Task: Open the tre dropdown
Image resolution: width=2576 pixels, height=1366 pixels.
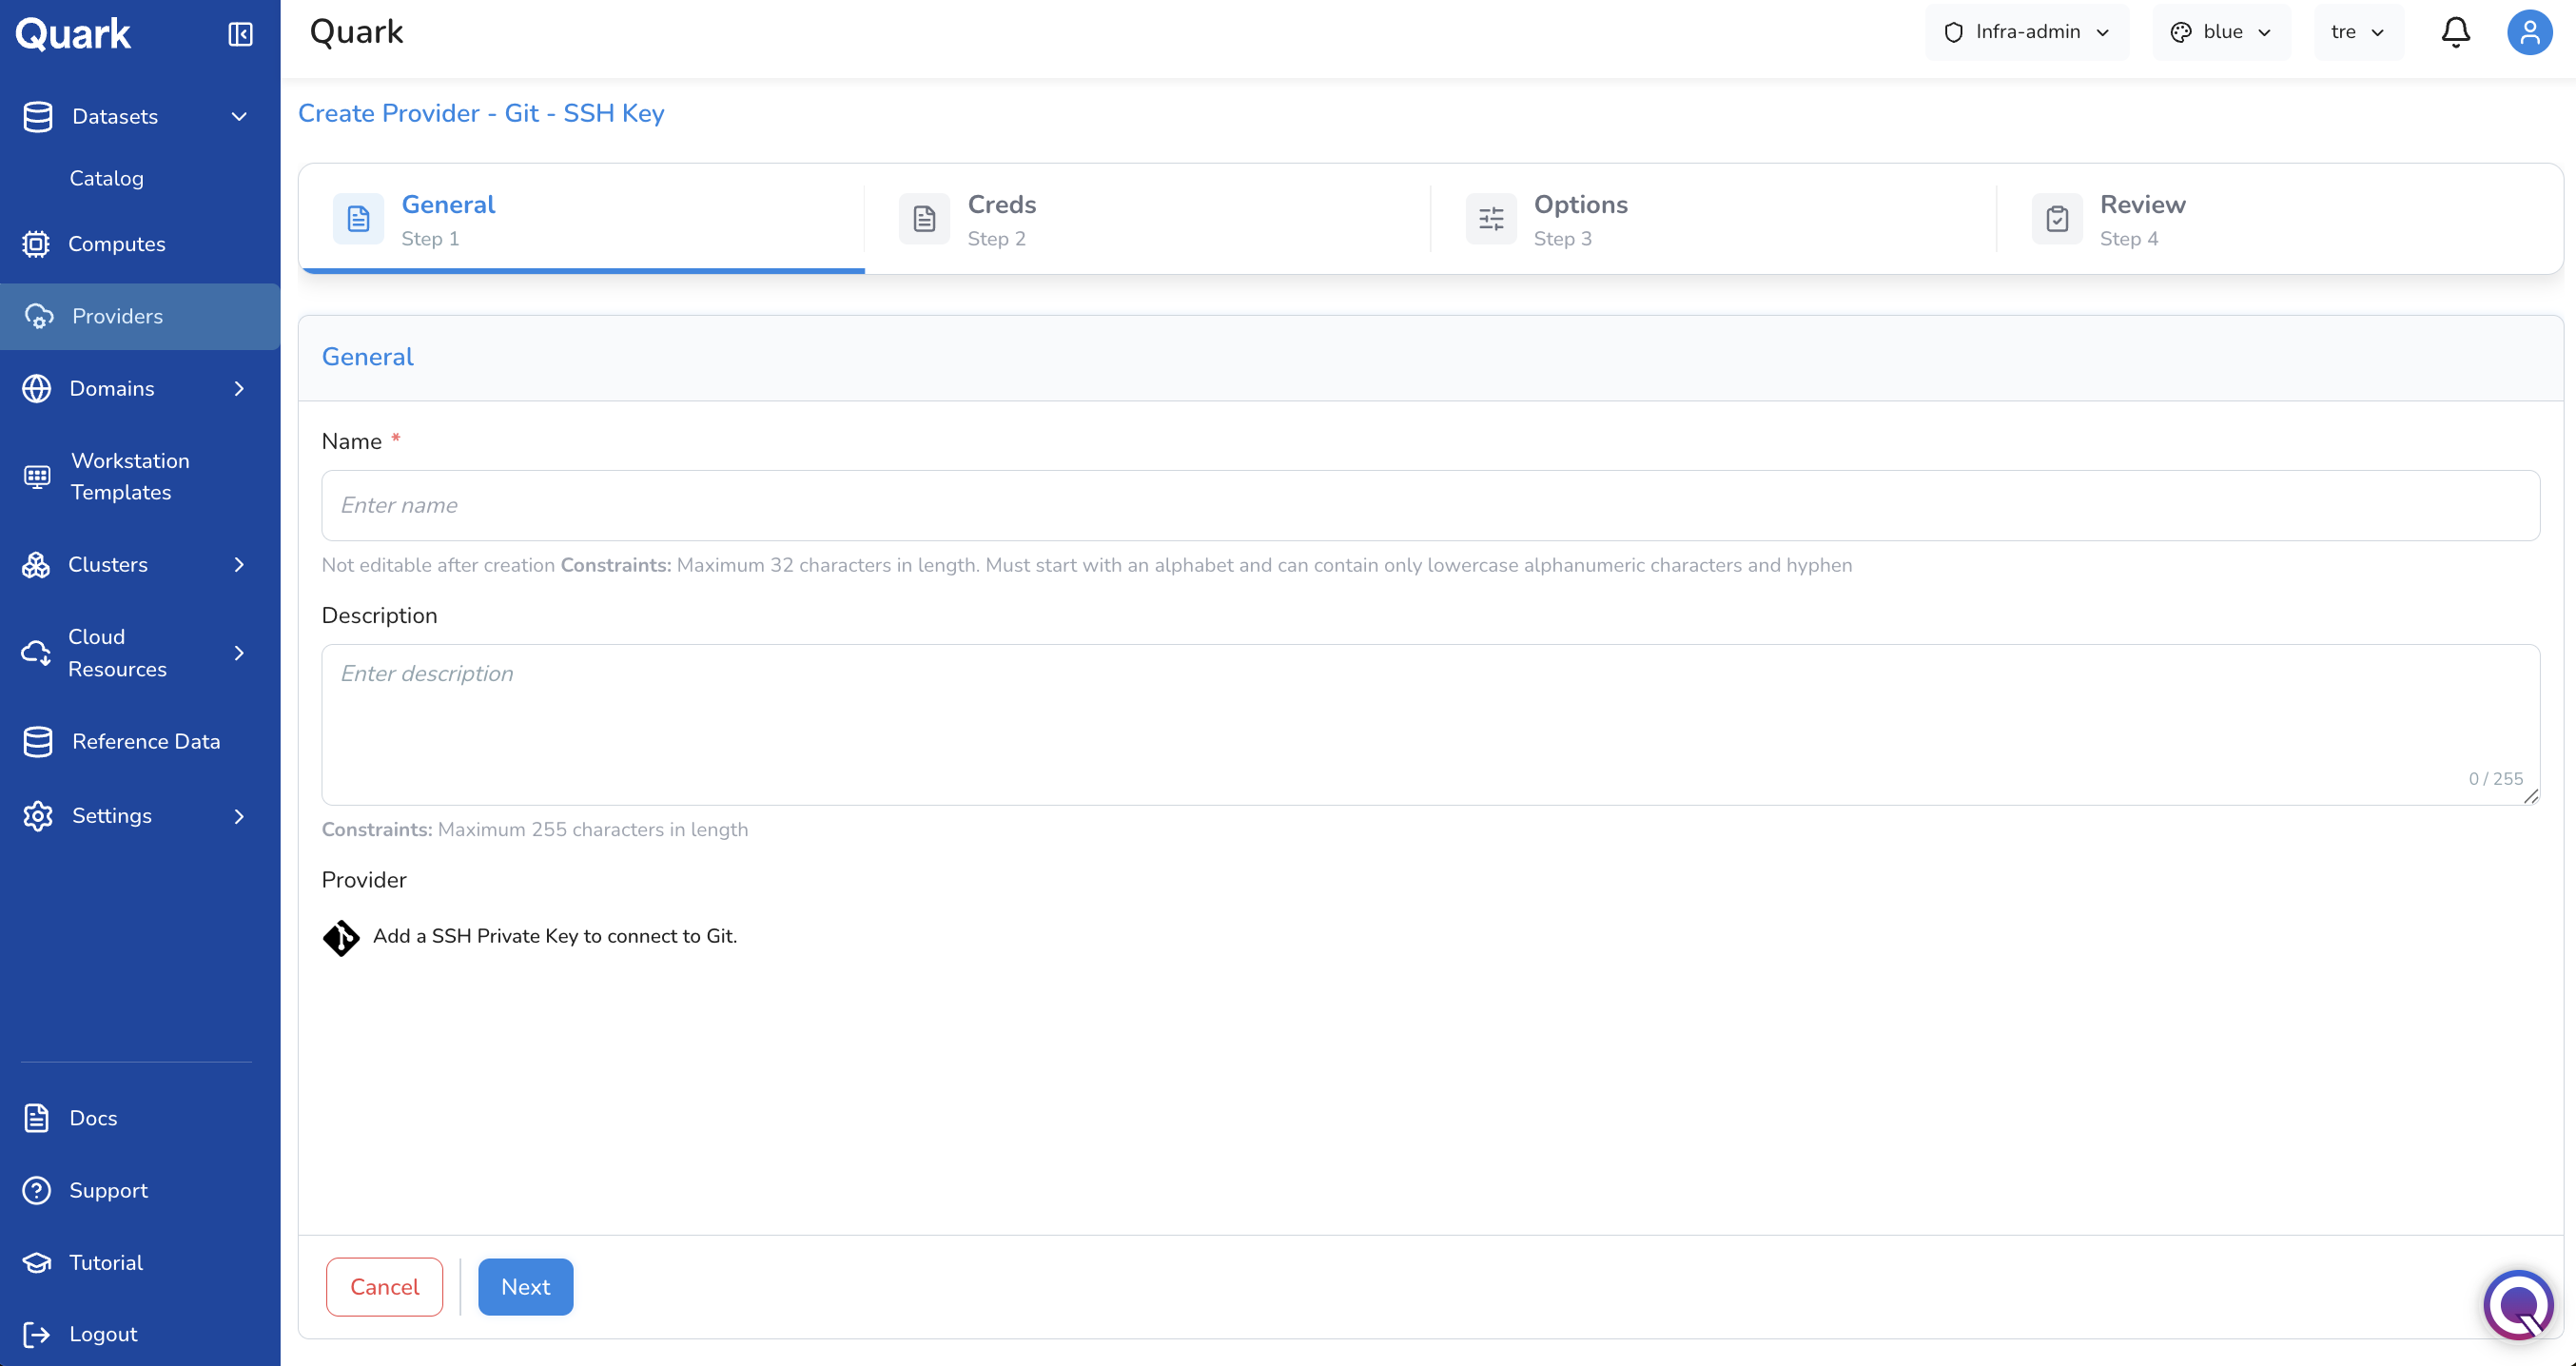Action: 2358,32
